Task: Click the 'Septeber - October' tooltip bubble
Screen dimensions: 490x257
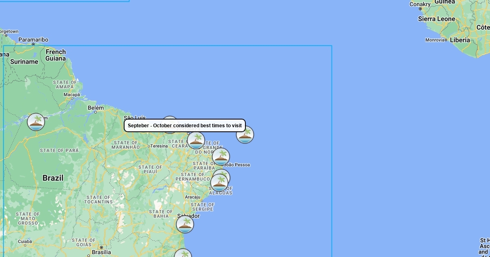Action: (185, 126)
